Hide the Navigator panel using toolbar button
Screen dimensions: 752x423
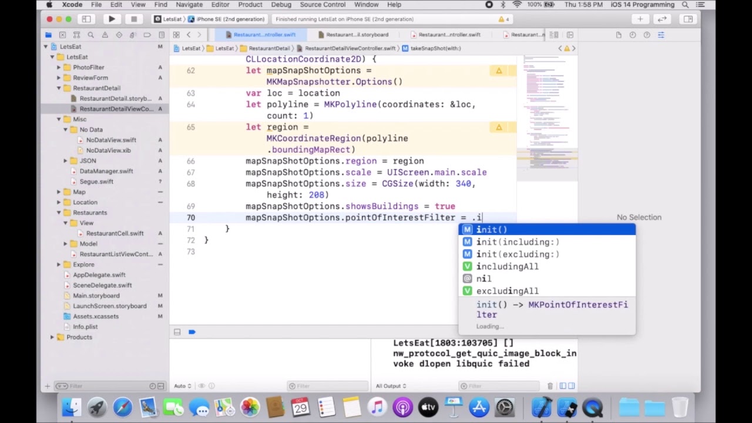(85, 19)
